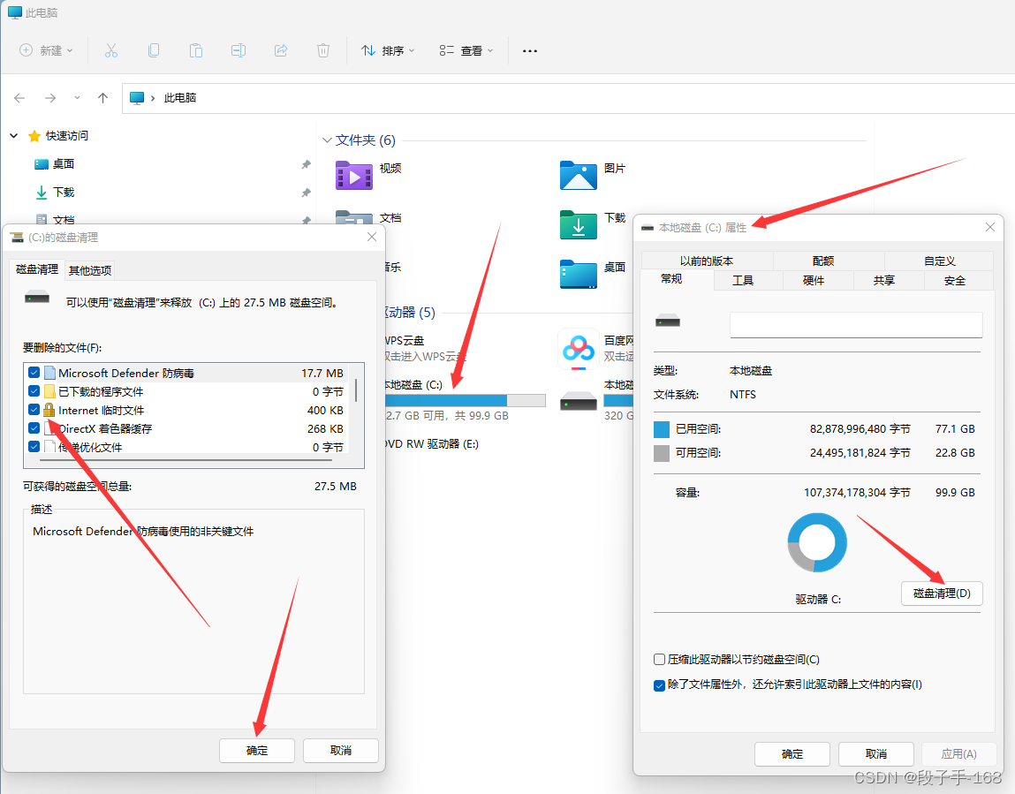1015x794 pixels.
Task: Open the 配额 tab in properties
Action: [822, 261]
